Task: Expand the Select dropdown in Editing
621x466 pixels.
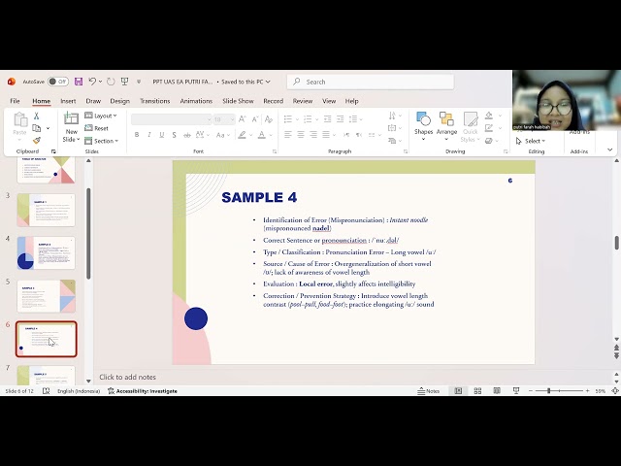Action: coord(531,141)
